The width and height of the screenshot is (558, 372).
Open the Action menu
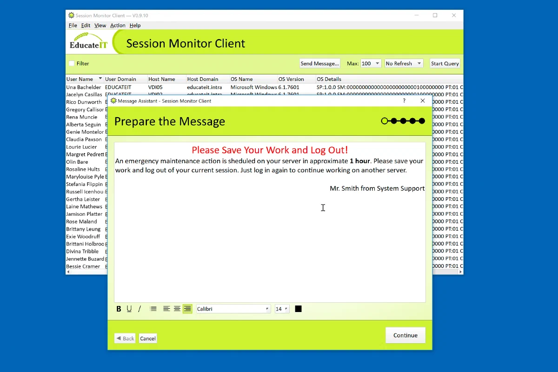[x=118, y=26]
